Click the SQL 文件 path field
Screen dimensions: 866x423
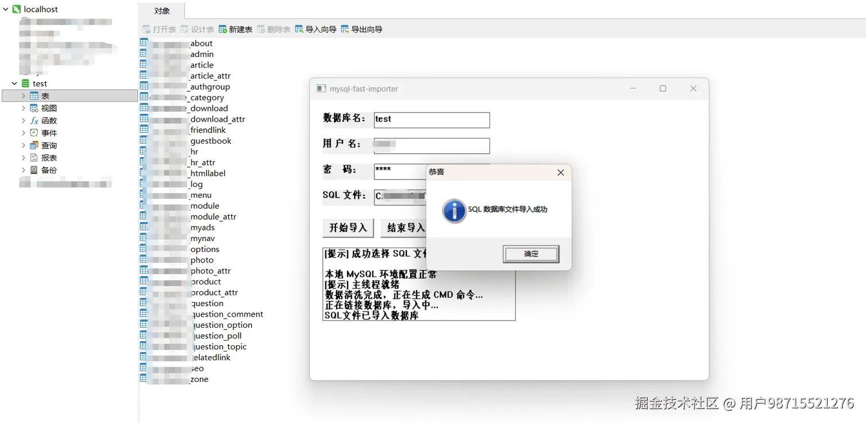point(400,197)
